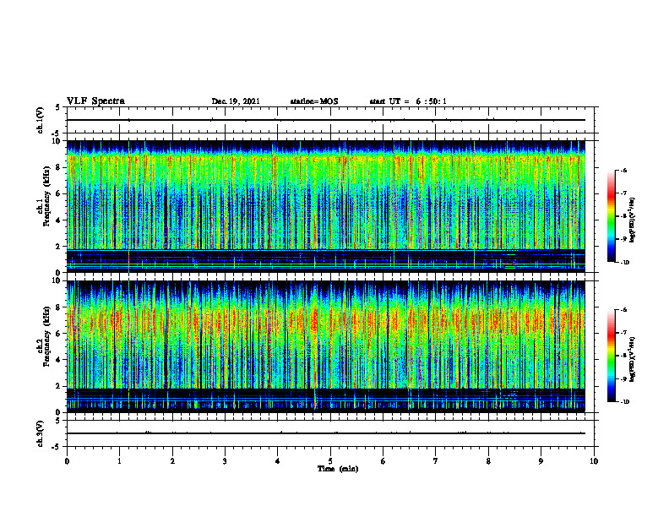The width and height of the screenshot is (669, 517).
Task: Click the ch.1 spectrogram panel
Action: [326, 206]
